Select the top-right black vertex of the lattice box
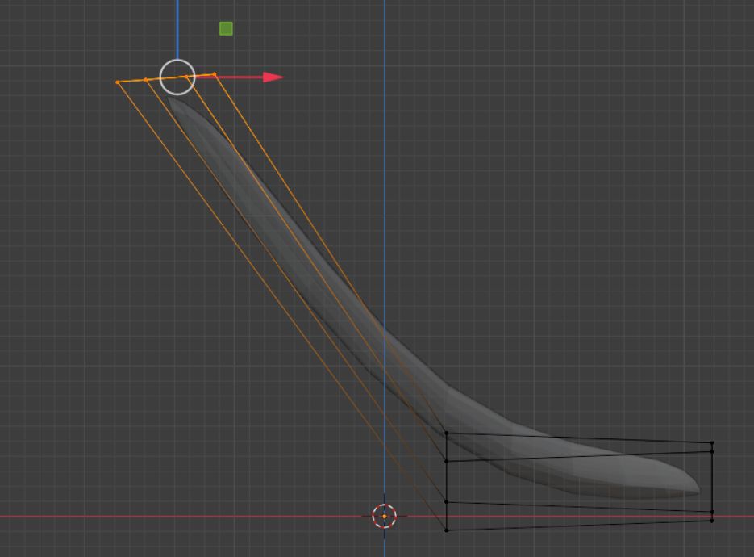Image resolution: width=754 pixels, height=557 pixels. (x=712, y=442)
